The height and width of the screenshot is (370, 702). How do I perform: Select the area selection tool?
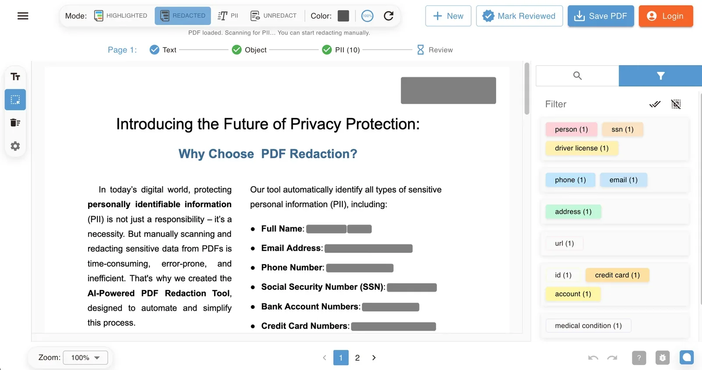click(15, 100)
